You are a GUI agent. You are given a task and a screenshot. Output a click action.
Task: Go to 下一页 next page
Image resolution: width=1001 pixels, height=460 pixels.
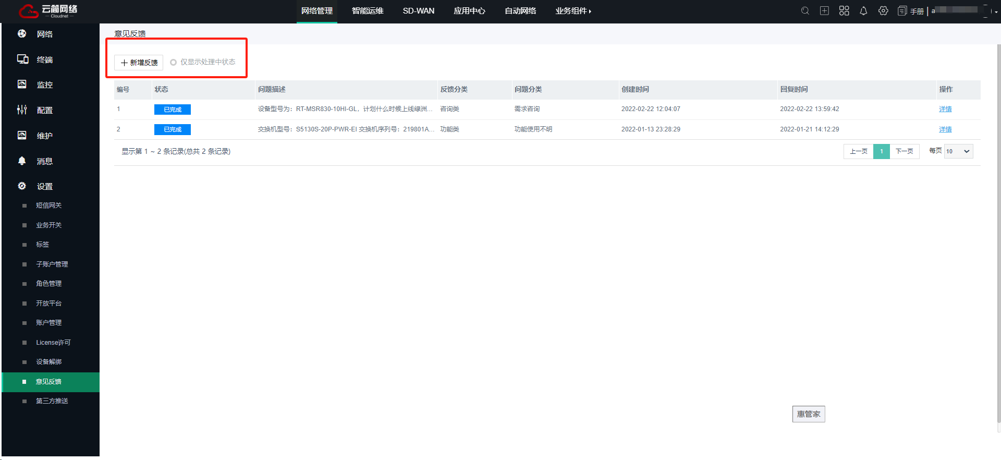click(904, 151)
